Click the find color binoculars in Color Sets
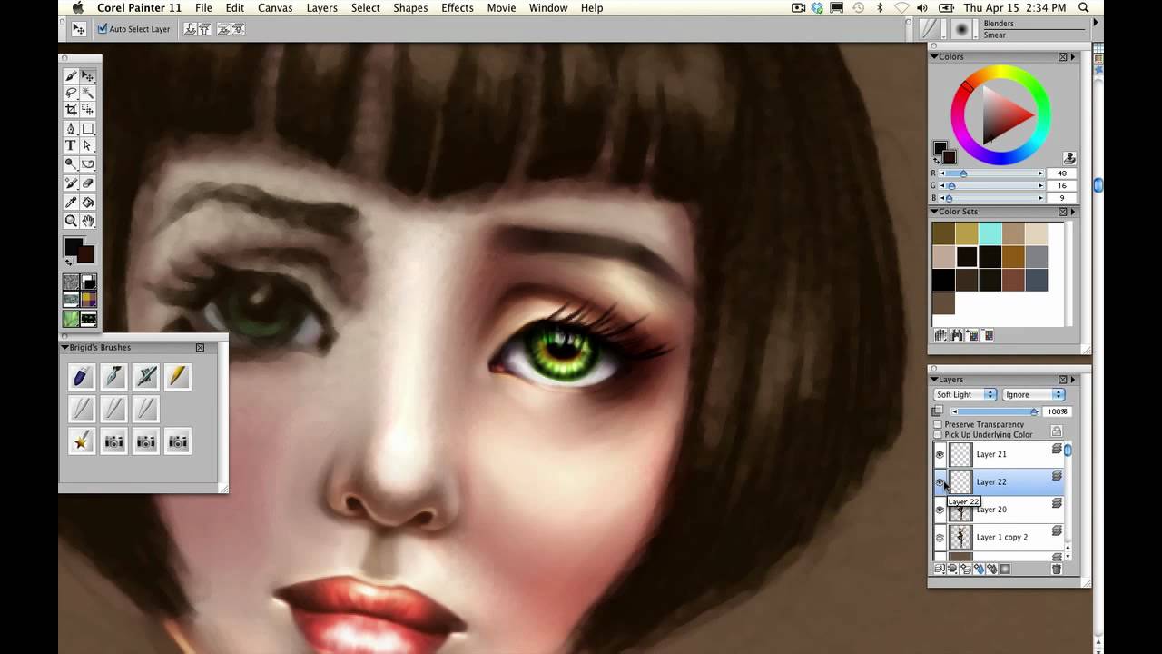This screenshot has height=654, width=1162. [x=957, y=335]
